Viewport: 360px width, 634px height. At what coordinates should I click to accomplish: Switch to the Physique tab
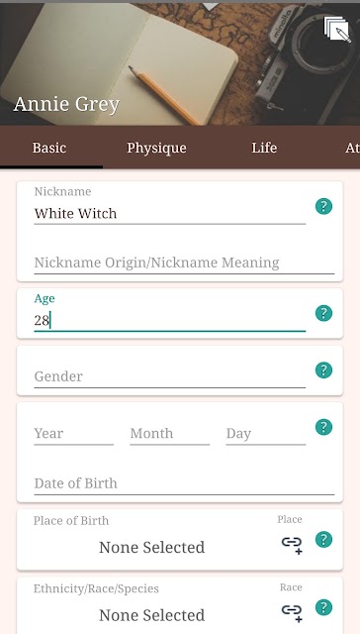tap(156, 148)
